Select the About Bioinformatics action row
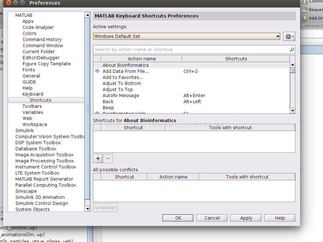323x242 pixels. 192,65
